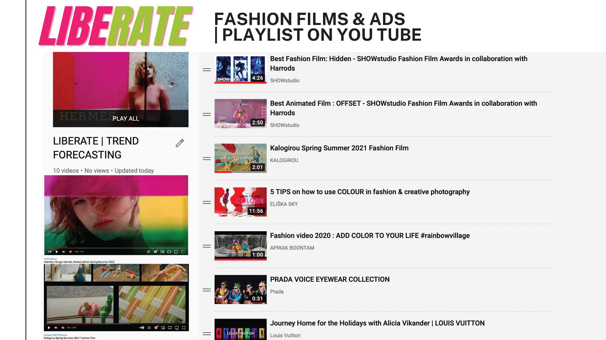Click the cast icon in the Hermès player

(176, 252)
